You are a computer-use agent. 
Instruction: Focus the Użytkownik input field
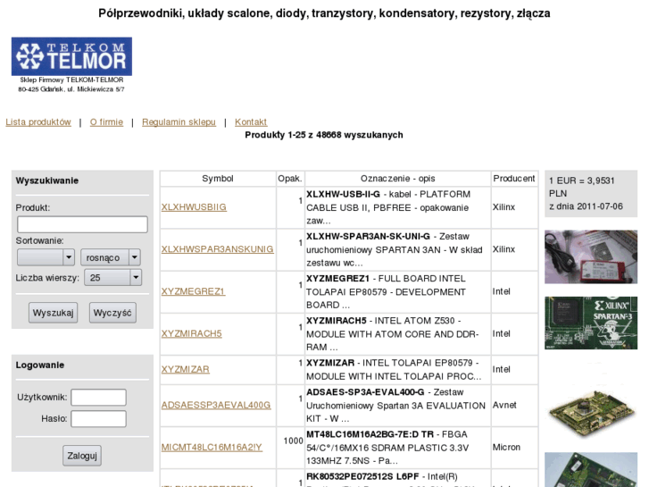tap(98, 397)
